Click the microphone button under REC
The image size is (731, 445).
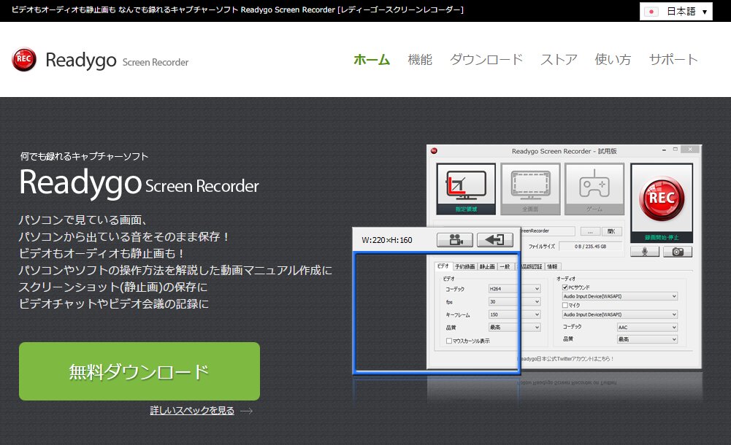click(645, 252)
